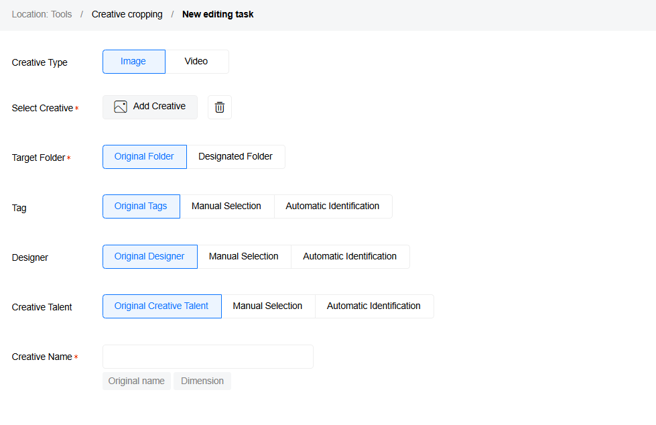The image size is (656, 425).
Task: Click the Creative Name label
Action: click(42, 357)
